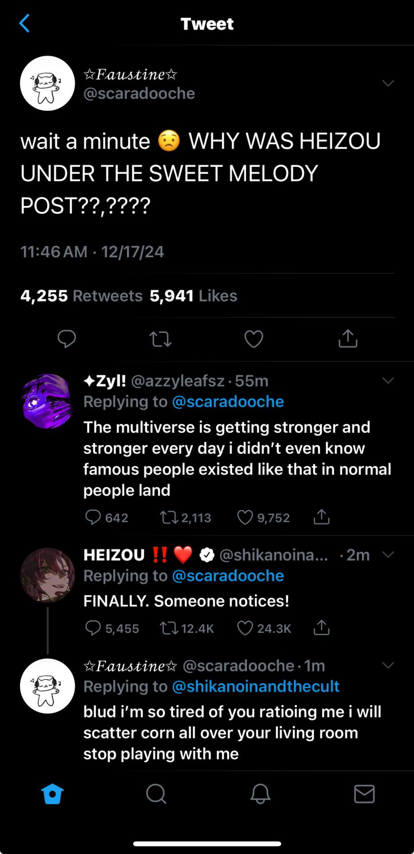Like the main tweet

(254, 339)
